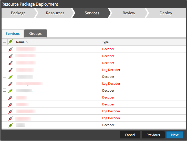Click the green plug icon in the column header
This screenshot has height=141, width=187.
pos(11,42)
